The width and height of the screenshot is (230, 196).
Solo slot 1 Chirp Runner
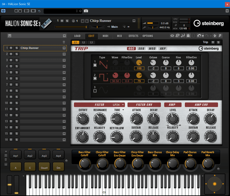pos(17,48)
